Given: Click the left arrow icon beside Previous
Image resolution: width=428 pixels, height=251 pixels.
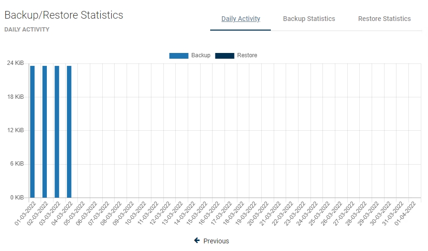Looking at the screenshot, I should click(197, 241).
